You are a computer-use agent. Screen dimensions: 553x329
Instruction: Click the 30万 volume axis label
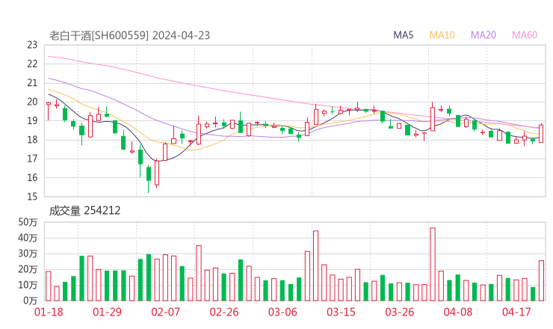(28, 253)
